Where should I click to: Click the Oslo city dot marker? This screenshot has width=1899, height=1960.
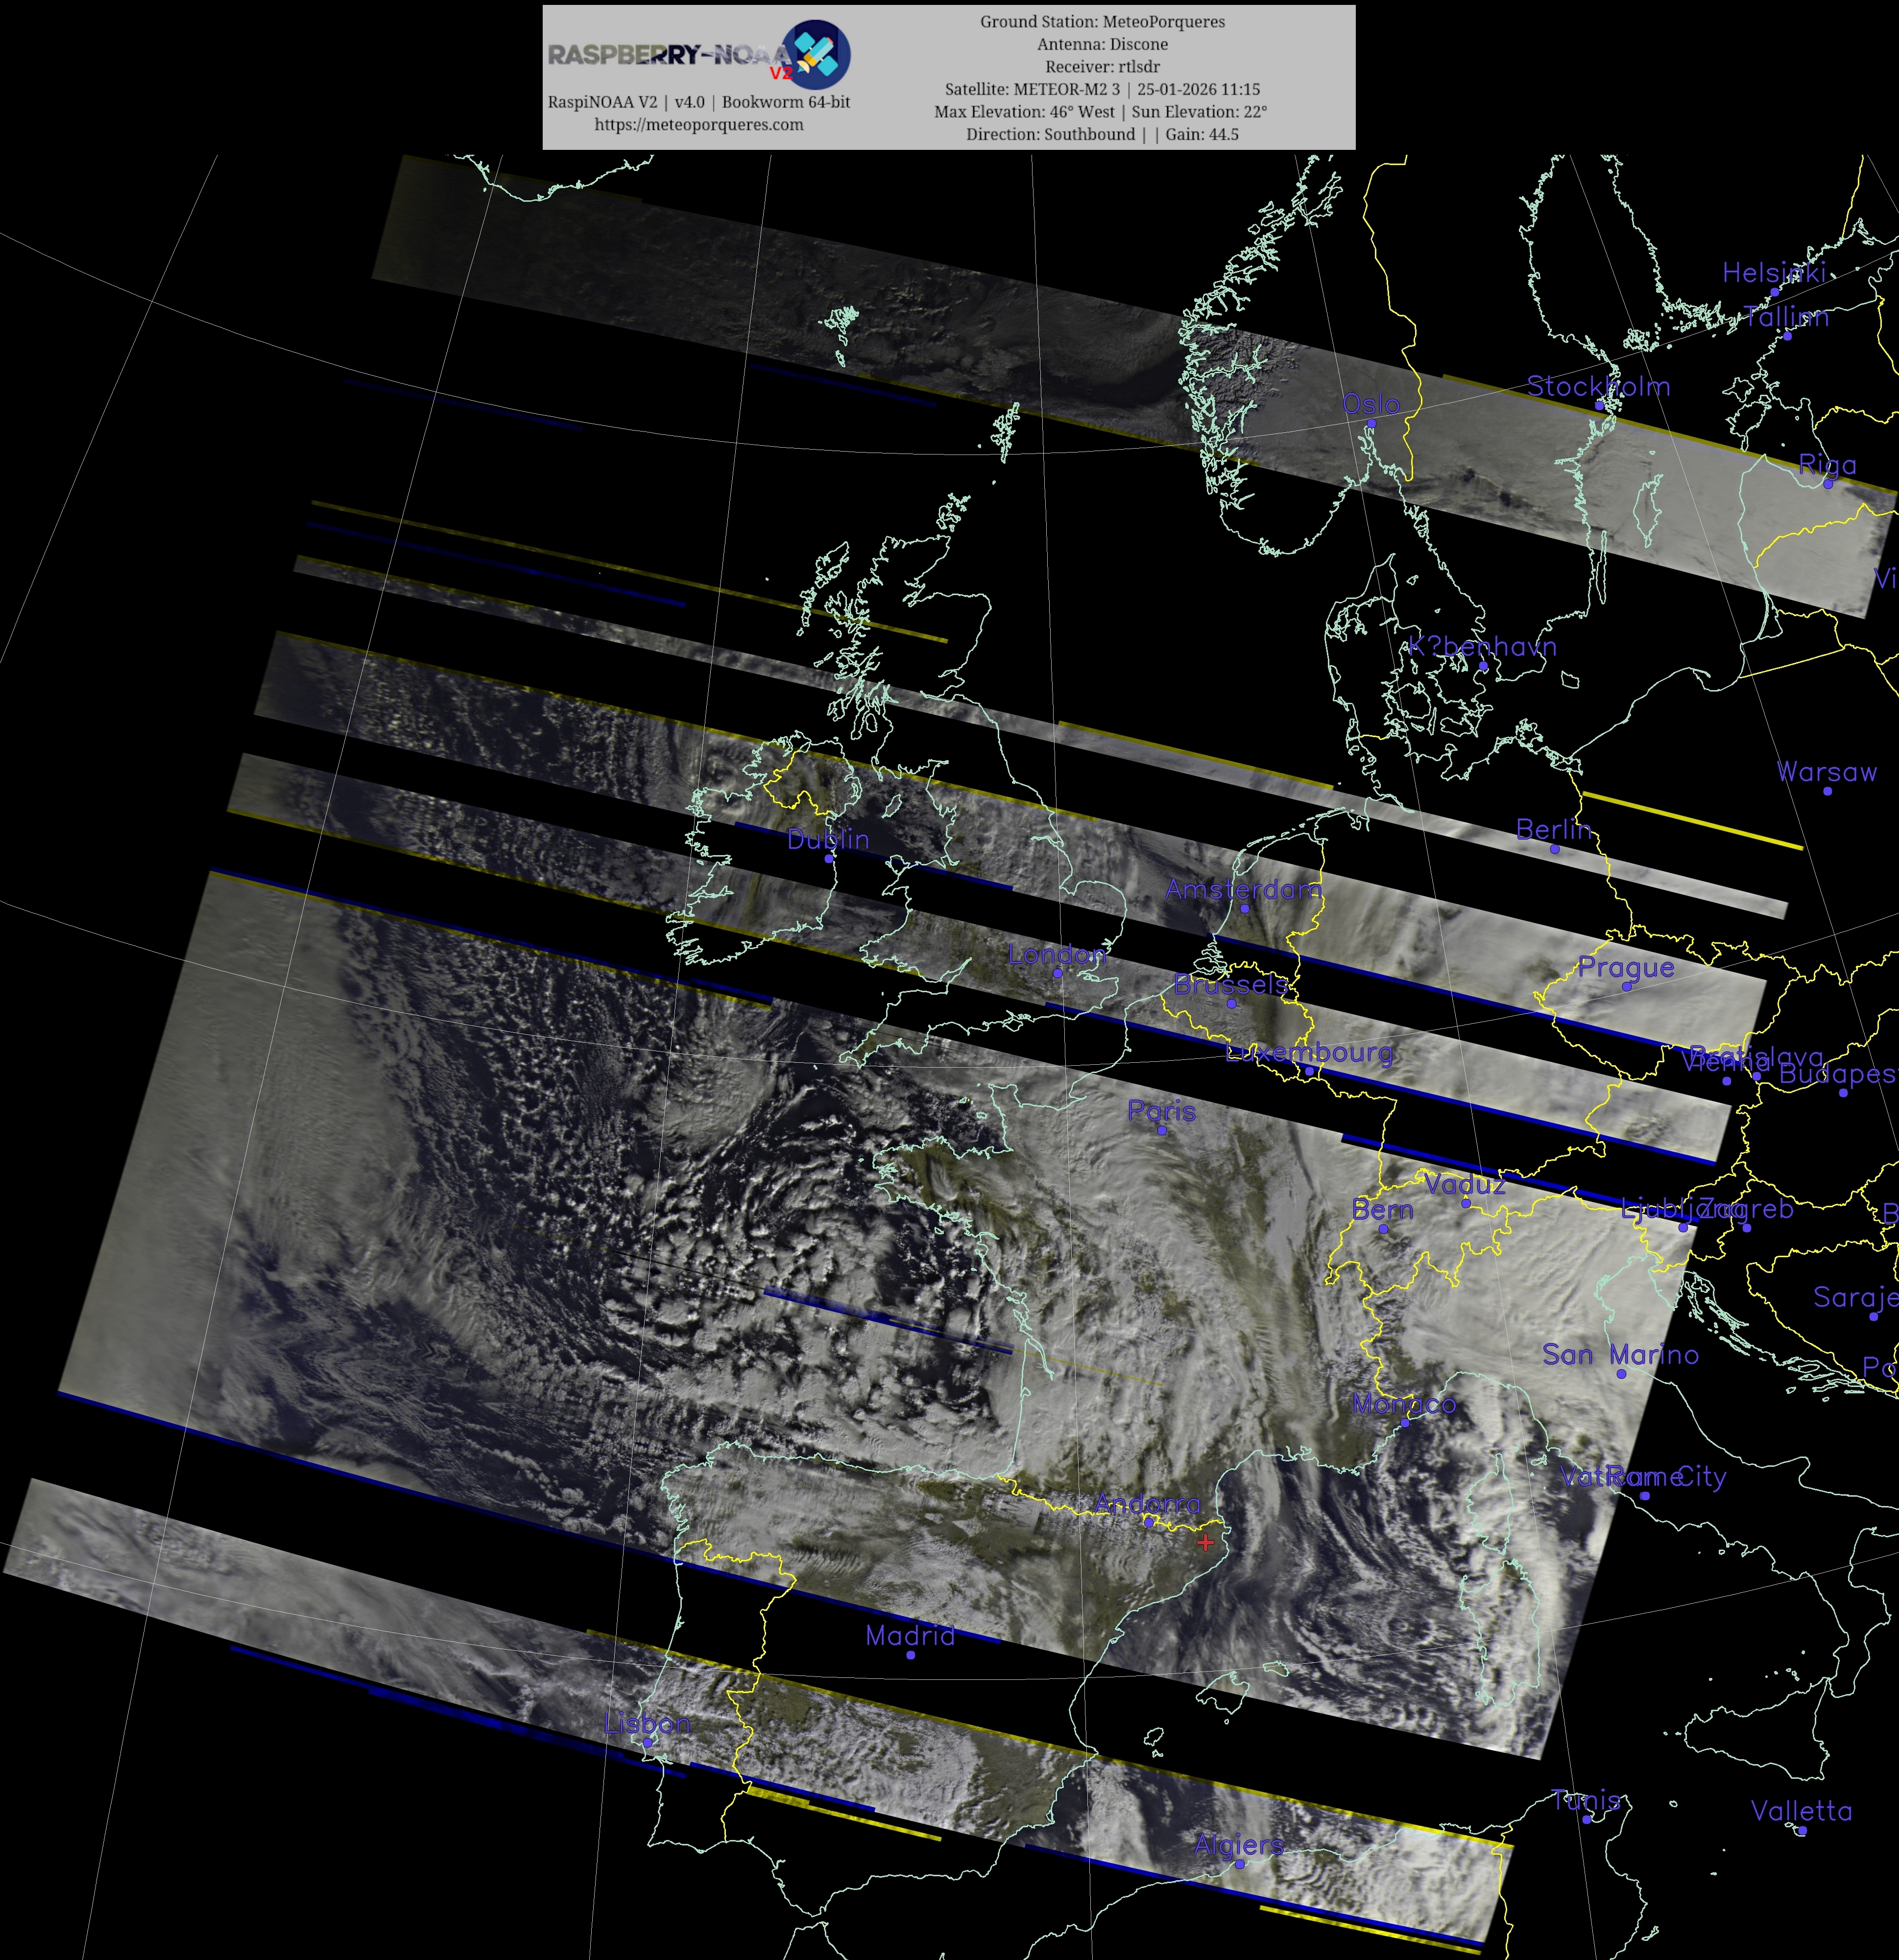point(1371,424)
